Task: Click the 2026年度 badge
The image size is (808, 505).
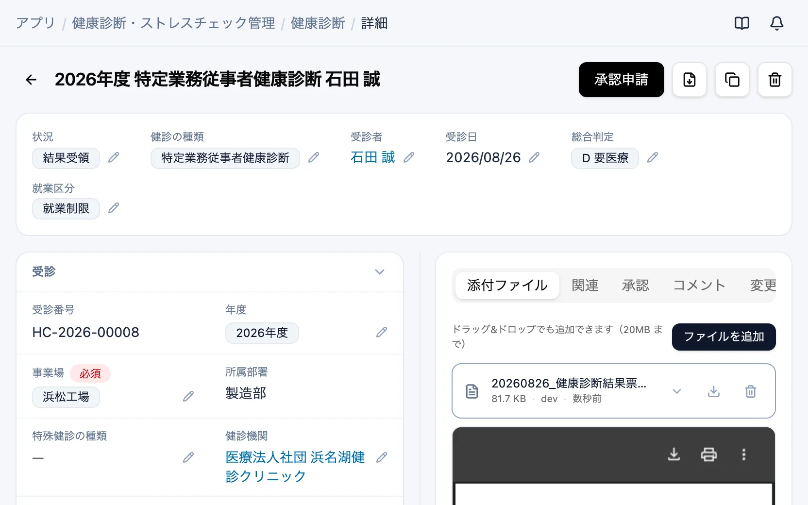Action: point(262,333)
